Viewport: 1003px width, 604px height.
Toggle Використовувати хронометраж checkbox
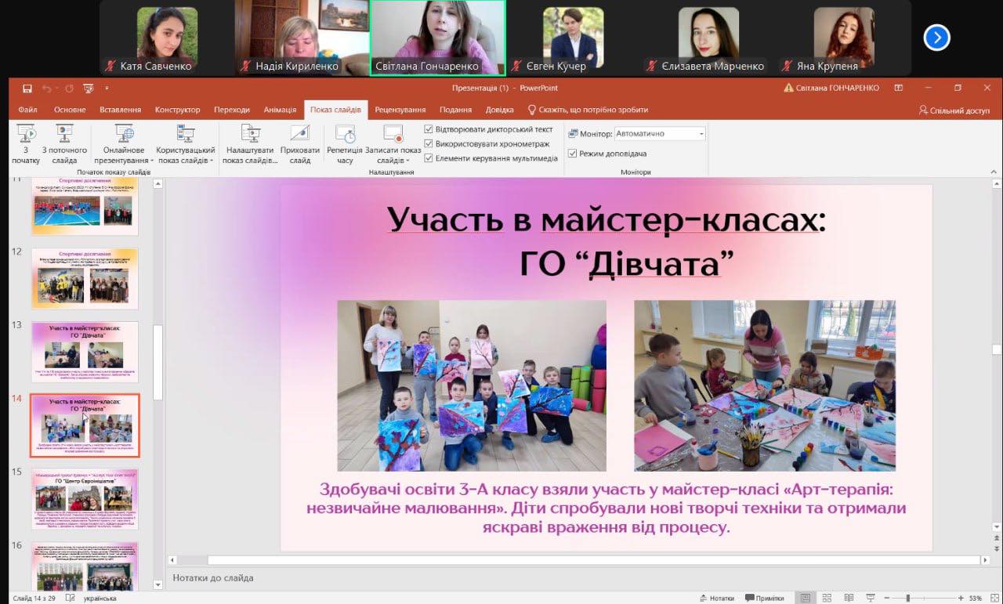pyautogui.click(x=429, y=143)
